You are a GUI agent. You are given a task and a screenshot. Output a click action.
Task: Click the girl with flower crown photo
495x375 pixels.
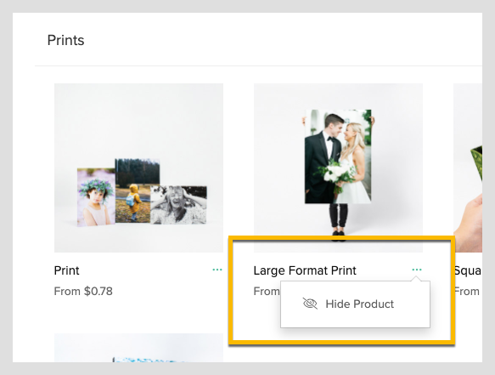pos(96,197)
